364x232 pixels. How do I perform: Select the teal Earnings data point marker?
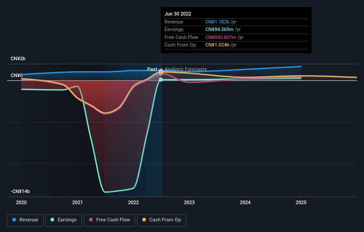pyautogui.click(x=161, y=80)
